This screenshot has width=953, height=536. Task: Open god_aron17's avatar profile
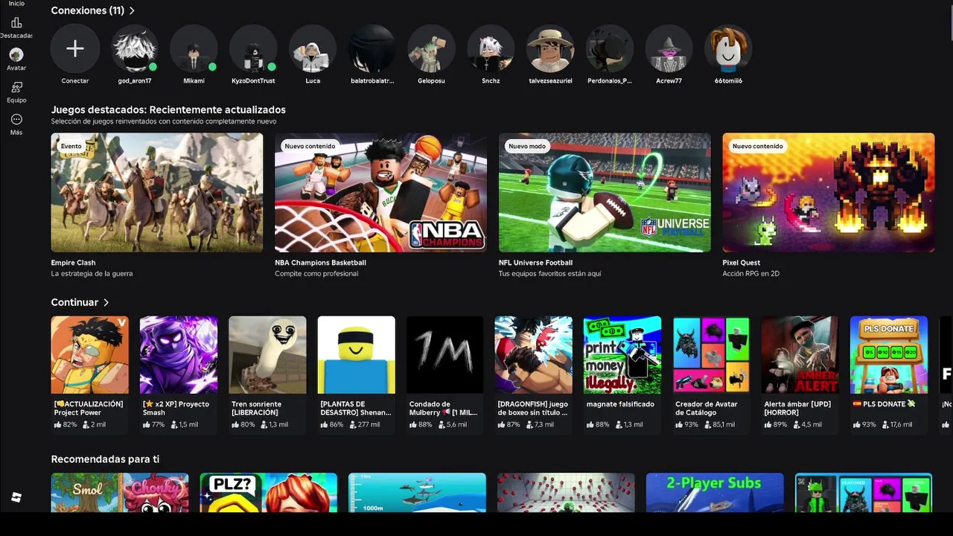pos(135,49)
